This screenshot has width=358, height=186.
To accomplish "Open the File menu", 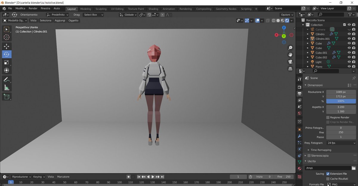I will 10,9.
